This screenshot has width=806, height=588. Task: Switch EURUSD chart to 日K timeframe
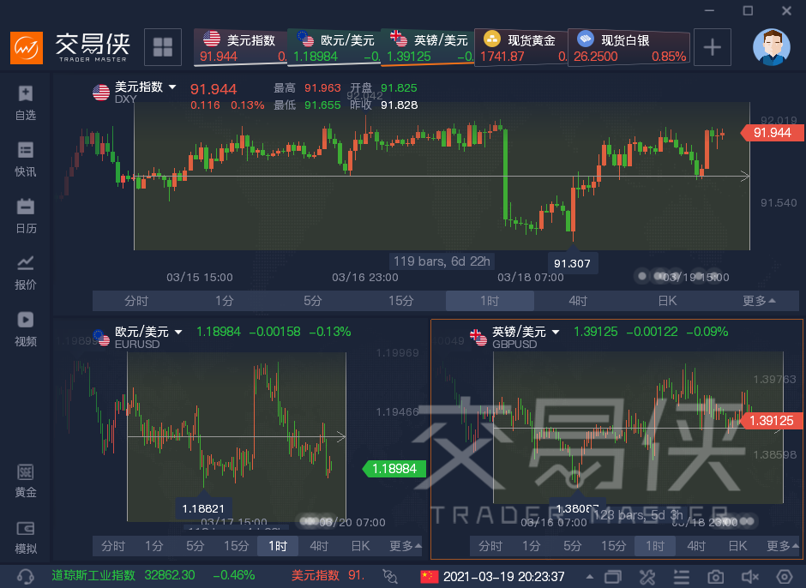(360, 546)
